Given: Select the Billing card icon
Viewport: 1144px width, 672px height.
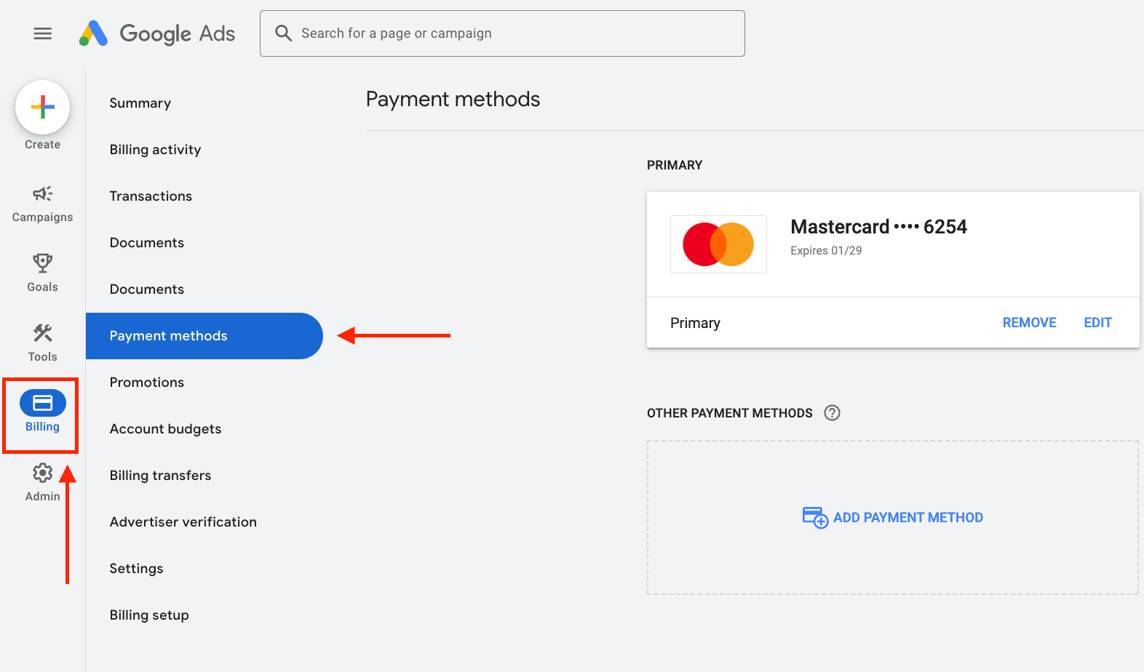Looking at the screenshot, I should click(42, 404).
